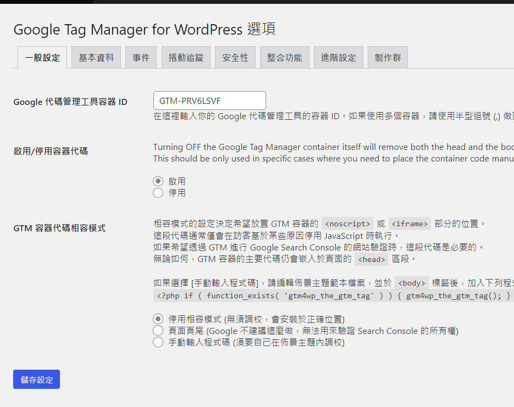Open the 基本資料 tab
This screenshot has width=514, height=407.
[x=96, y=58]
